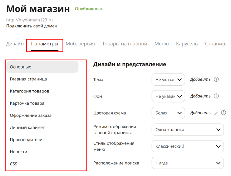Open Главная страница settings section
Screen dimensions: 231x176
pyautogui.click(x=28, y=79)
